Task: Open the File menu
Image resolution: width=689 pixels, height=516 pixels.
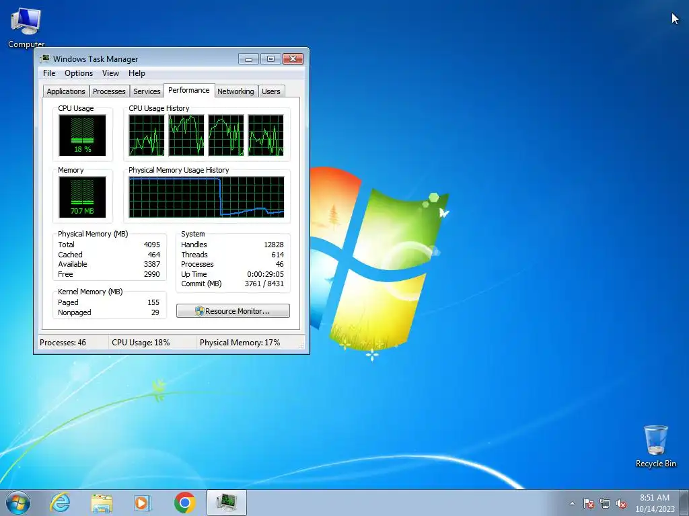Action: pos(49,73)
